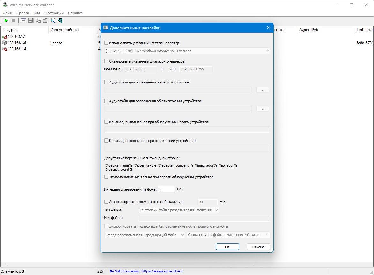Click the 'Отмена' button
This screenshot has height=275, width=374.
[258, 247]
